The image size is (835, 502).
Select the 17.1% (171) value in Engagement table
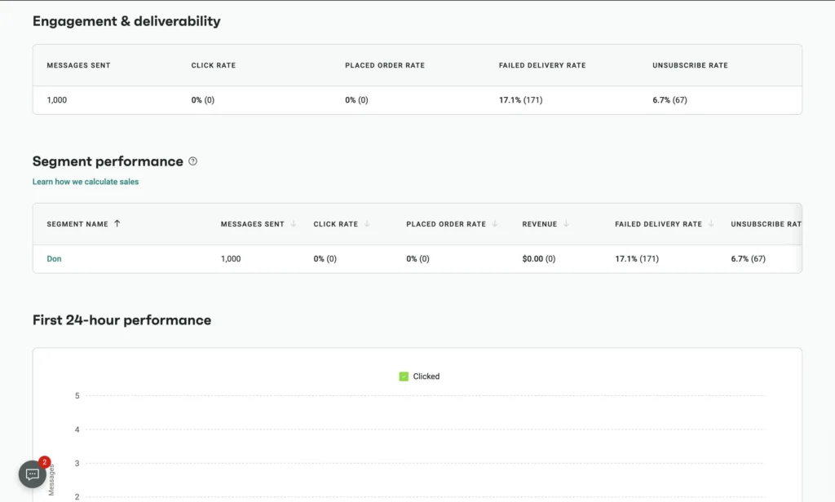click(520, 100)
